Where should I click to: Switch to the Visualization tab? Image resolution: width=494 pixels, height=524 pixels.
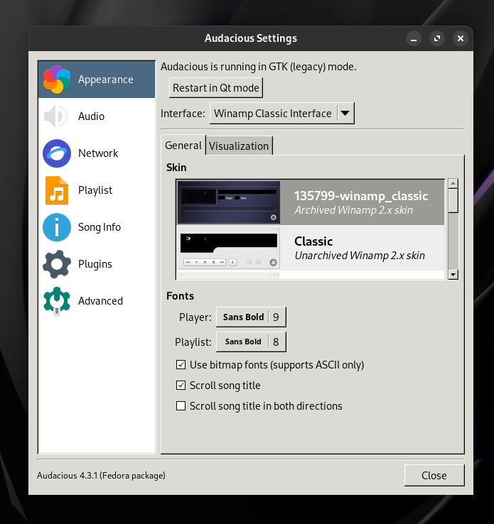[239, 146]
